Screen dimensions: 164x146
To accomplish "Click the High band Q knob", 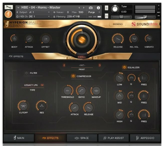I will tap(131, 114).
